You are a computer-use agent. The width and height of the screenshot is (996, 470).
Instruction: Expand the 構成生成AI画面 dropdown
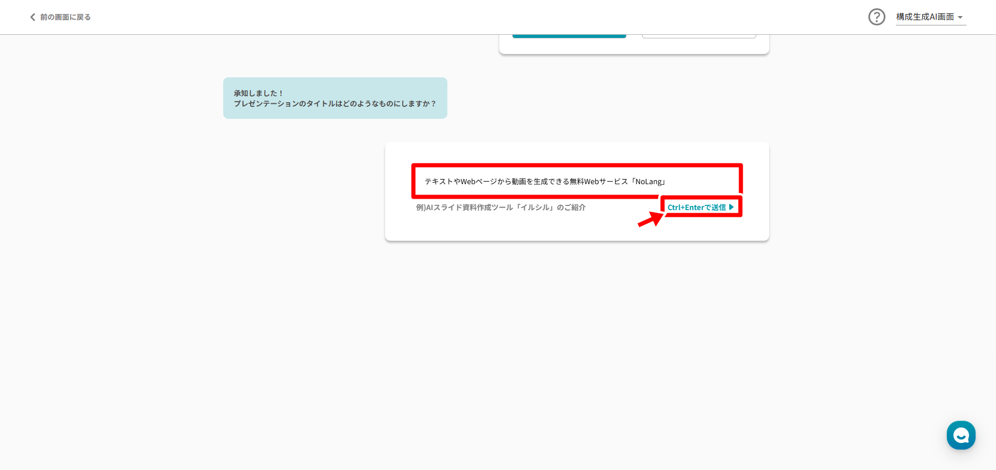931,17
